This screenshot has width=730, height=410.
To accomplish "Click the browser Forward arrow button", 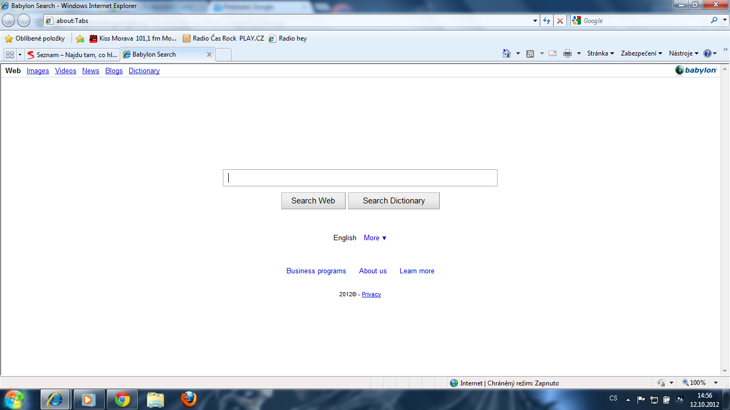I will [x=24, y=20].
